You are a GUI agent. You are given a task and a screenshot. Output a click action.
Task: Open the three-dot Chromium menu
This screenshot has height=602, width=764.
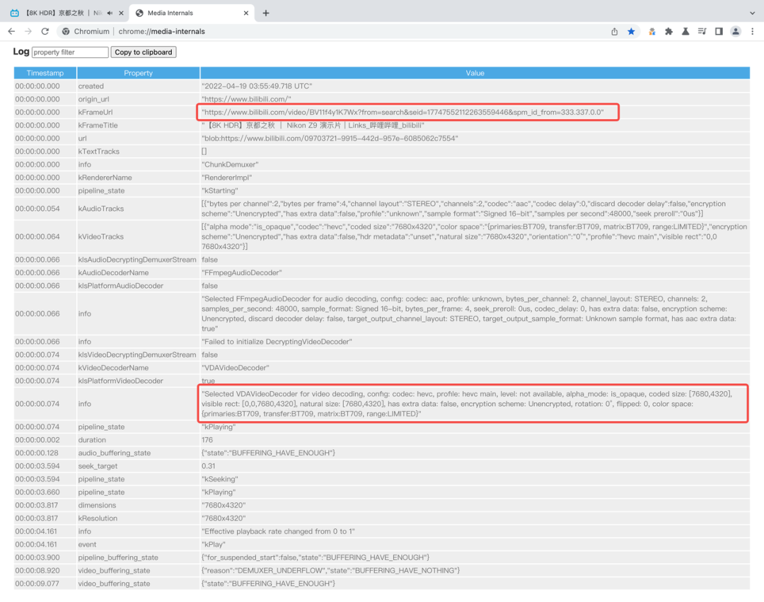752,31
